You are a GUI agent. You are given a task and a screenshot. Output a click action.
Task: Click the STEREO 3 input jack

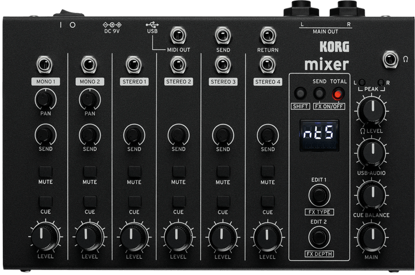223,64
